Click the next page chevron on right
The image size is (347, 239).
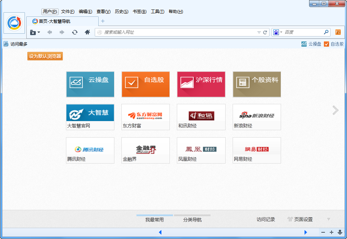(x=335, y=110)
